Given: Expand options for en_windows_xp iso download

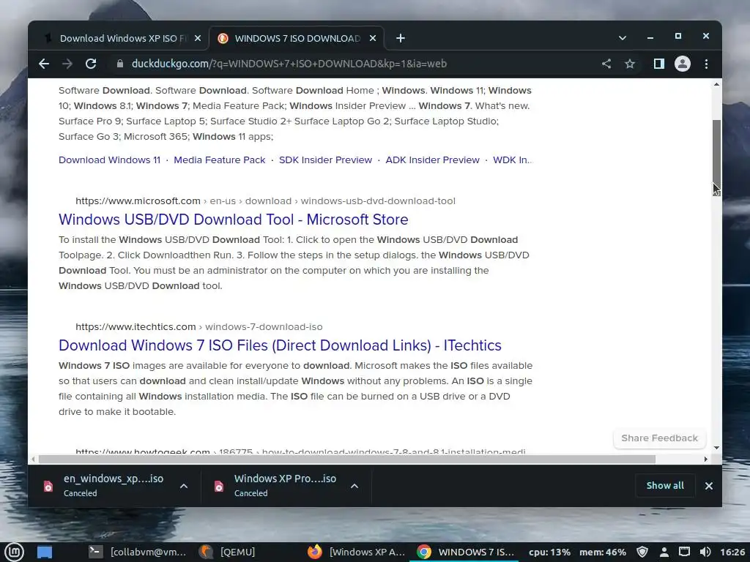Looking at the screenshot, I should [184, 486].
